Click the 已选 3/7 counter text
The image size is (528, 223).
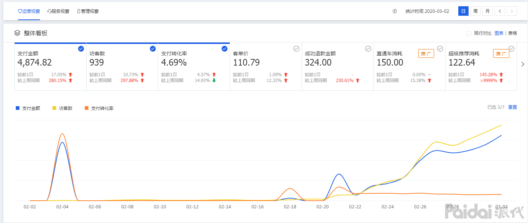(x=496, y=107)
